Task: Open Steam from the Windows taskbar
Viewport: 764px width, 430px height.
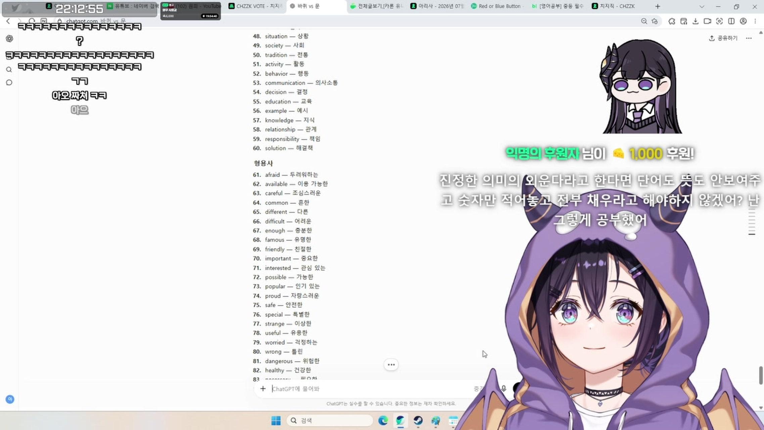Action: [418, 421]
